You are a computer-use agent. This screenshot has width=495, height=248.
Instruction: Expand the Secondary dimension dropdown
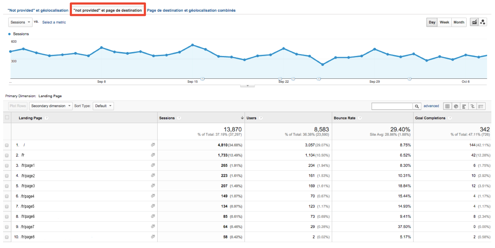click(51, 106)
